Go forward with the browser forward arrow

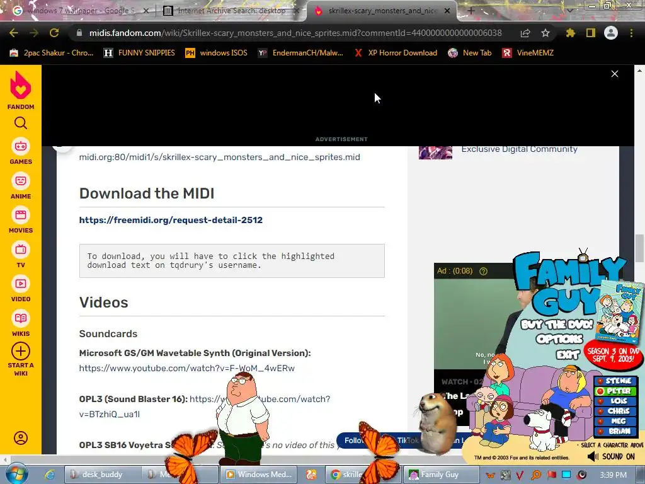pos(34,33)
